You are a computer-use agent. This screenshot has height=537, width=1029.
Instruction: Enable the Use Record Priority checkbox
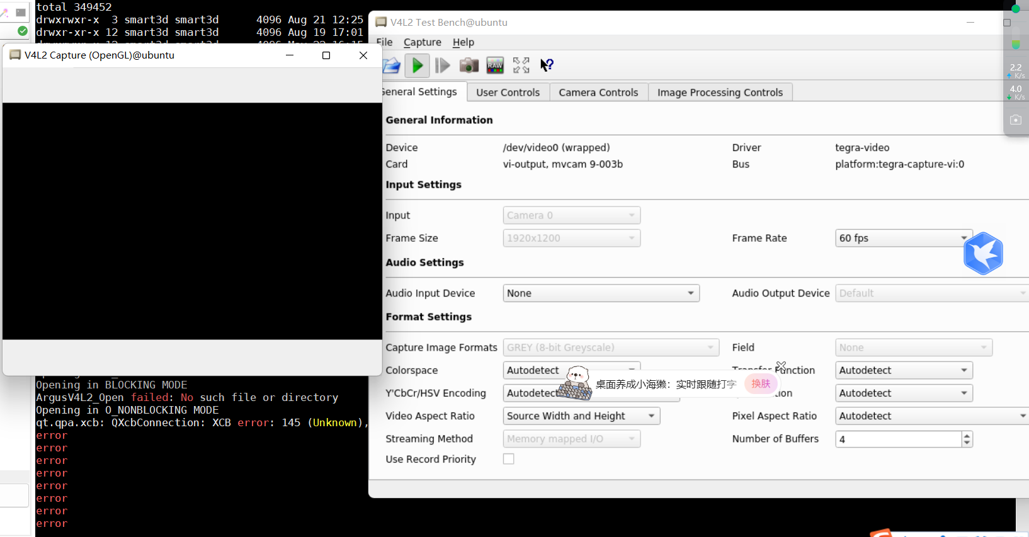[508, 459]
